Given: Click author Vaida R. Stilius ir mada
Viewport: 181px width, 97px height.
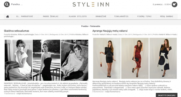Looking at the screenshot, I should (108, 35).
